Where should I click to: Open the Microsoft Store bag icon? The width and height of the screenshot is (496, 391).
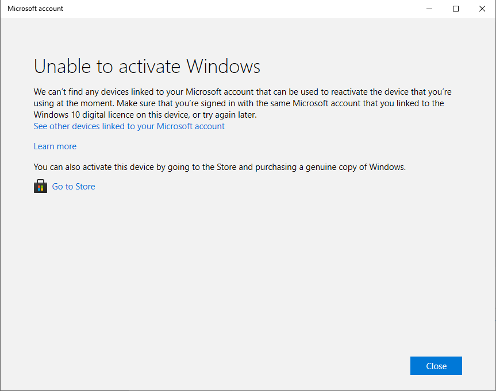click(40, 186)
